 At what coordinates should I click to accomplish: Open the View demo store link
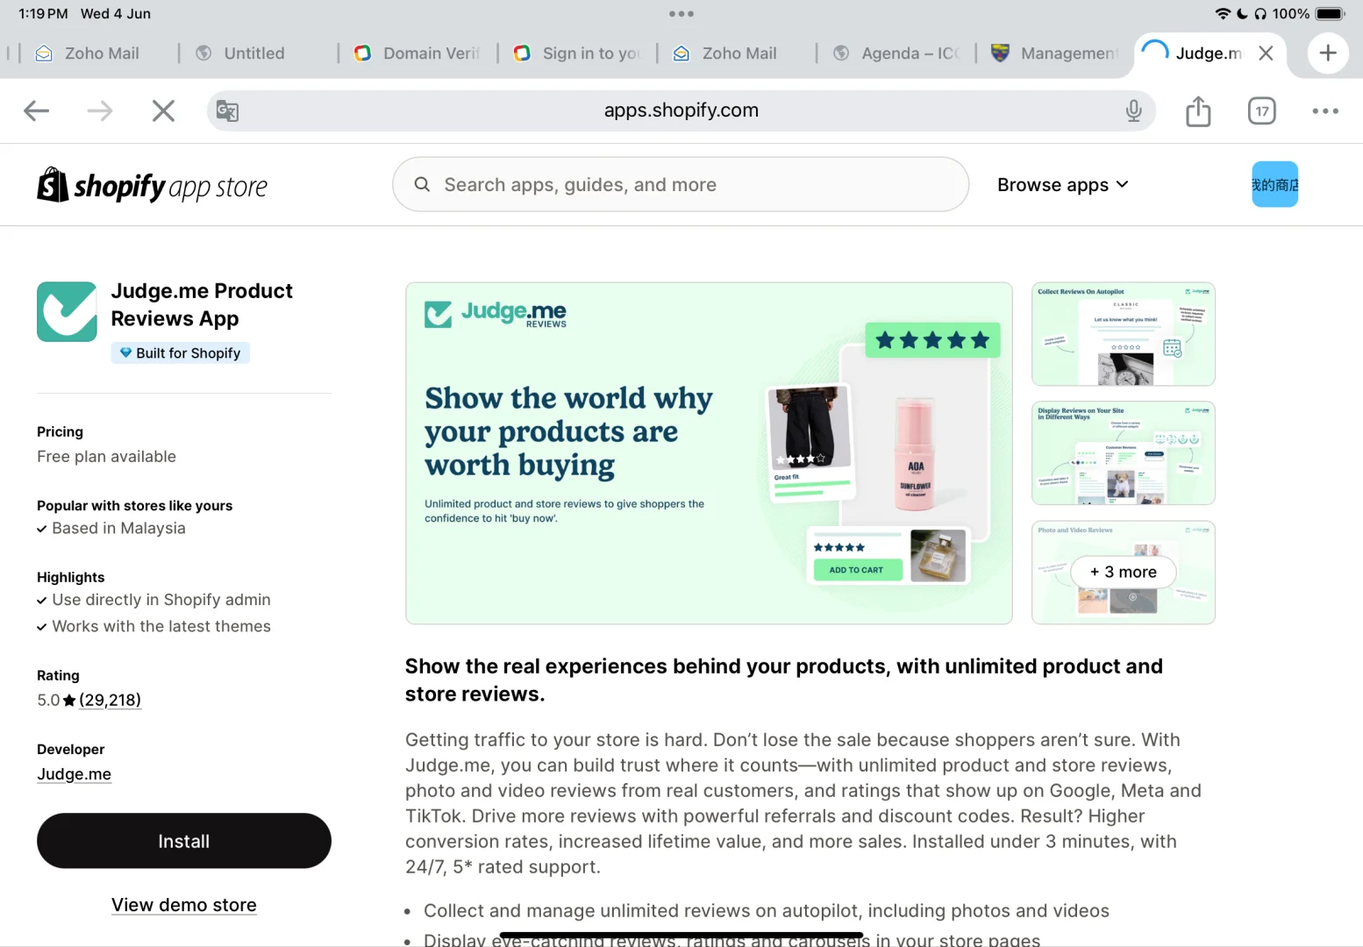coord(184,905)
